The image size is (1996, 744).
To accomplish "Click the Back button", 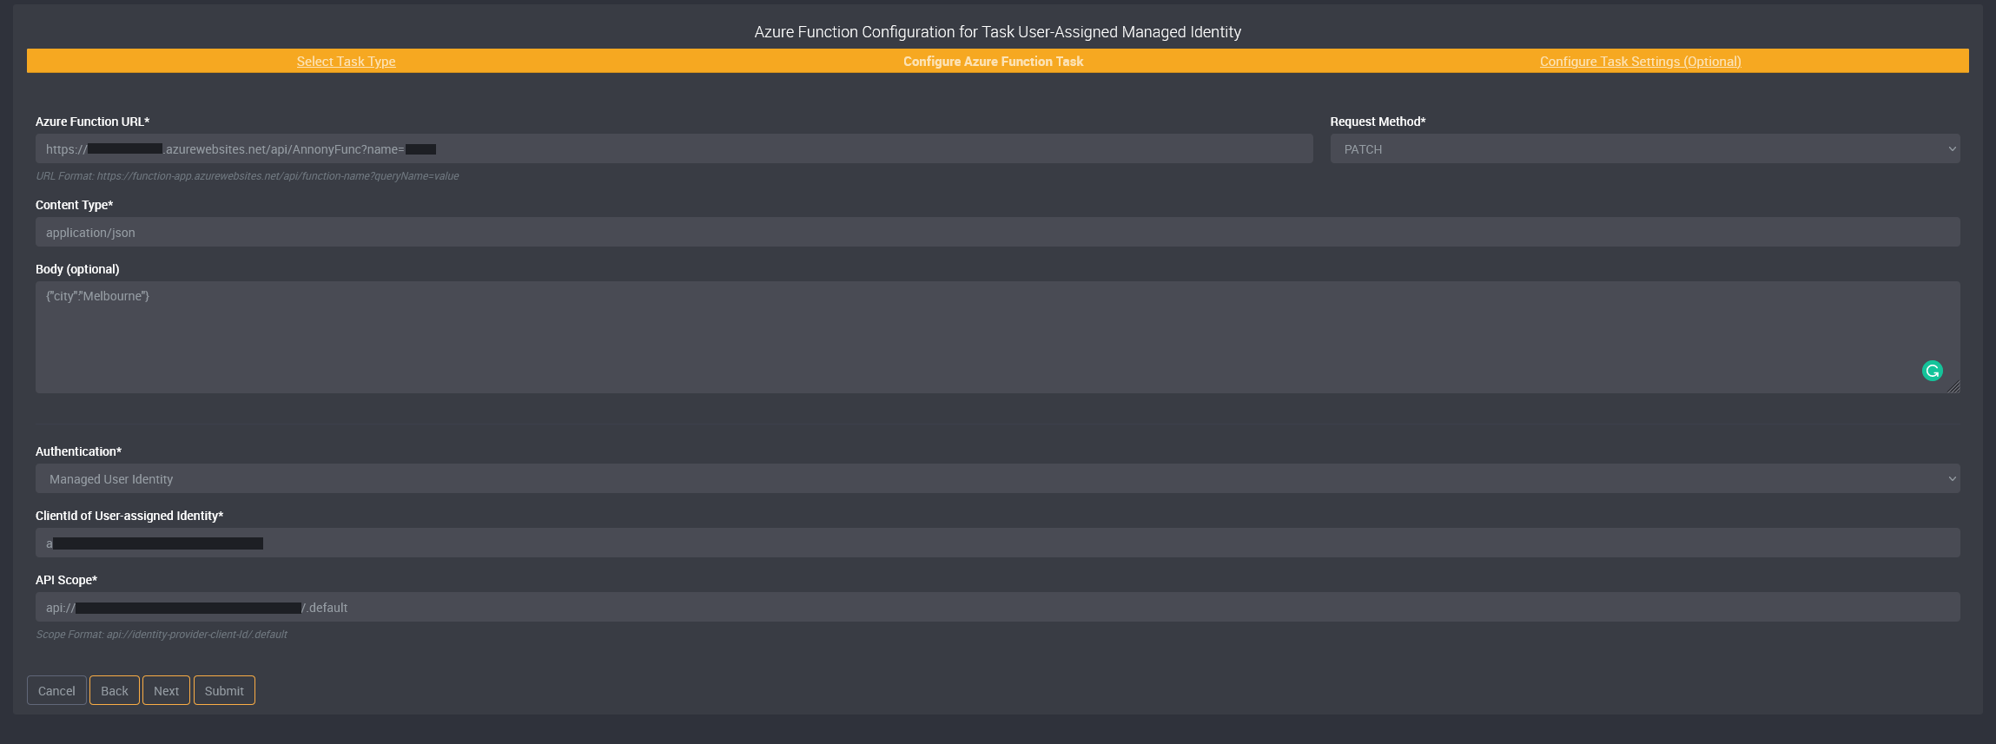I will click(114, 690).
